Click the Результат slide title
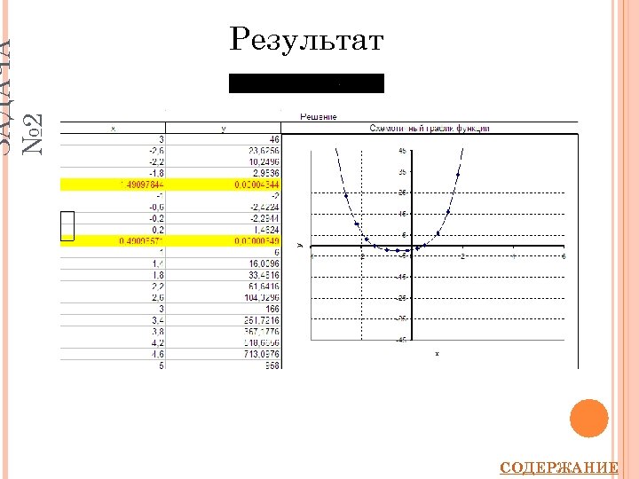Screen dimensions: 639x479 coord(306,40)
